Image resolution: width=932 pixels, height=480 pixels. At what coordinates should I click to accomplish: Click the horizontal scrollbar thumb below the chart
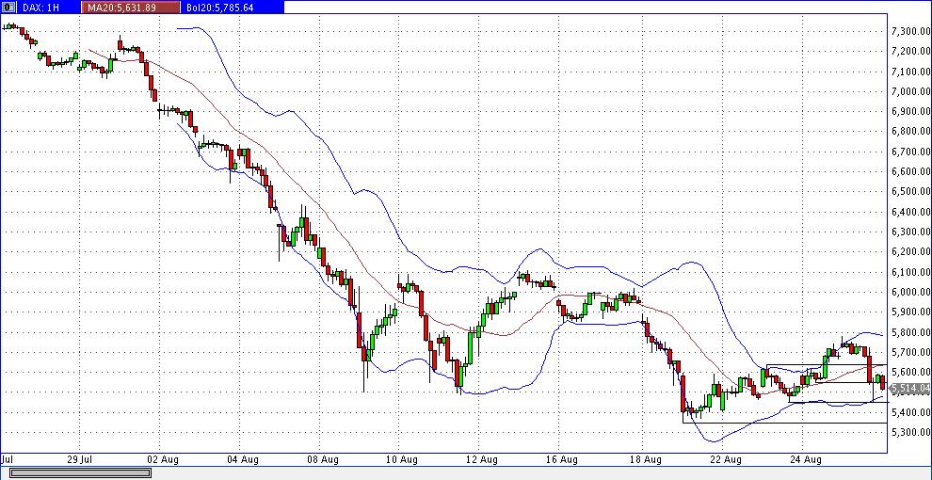tap(80, 472)
